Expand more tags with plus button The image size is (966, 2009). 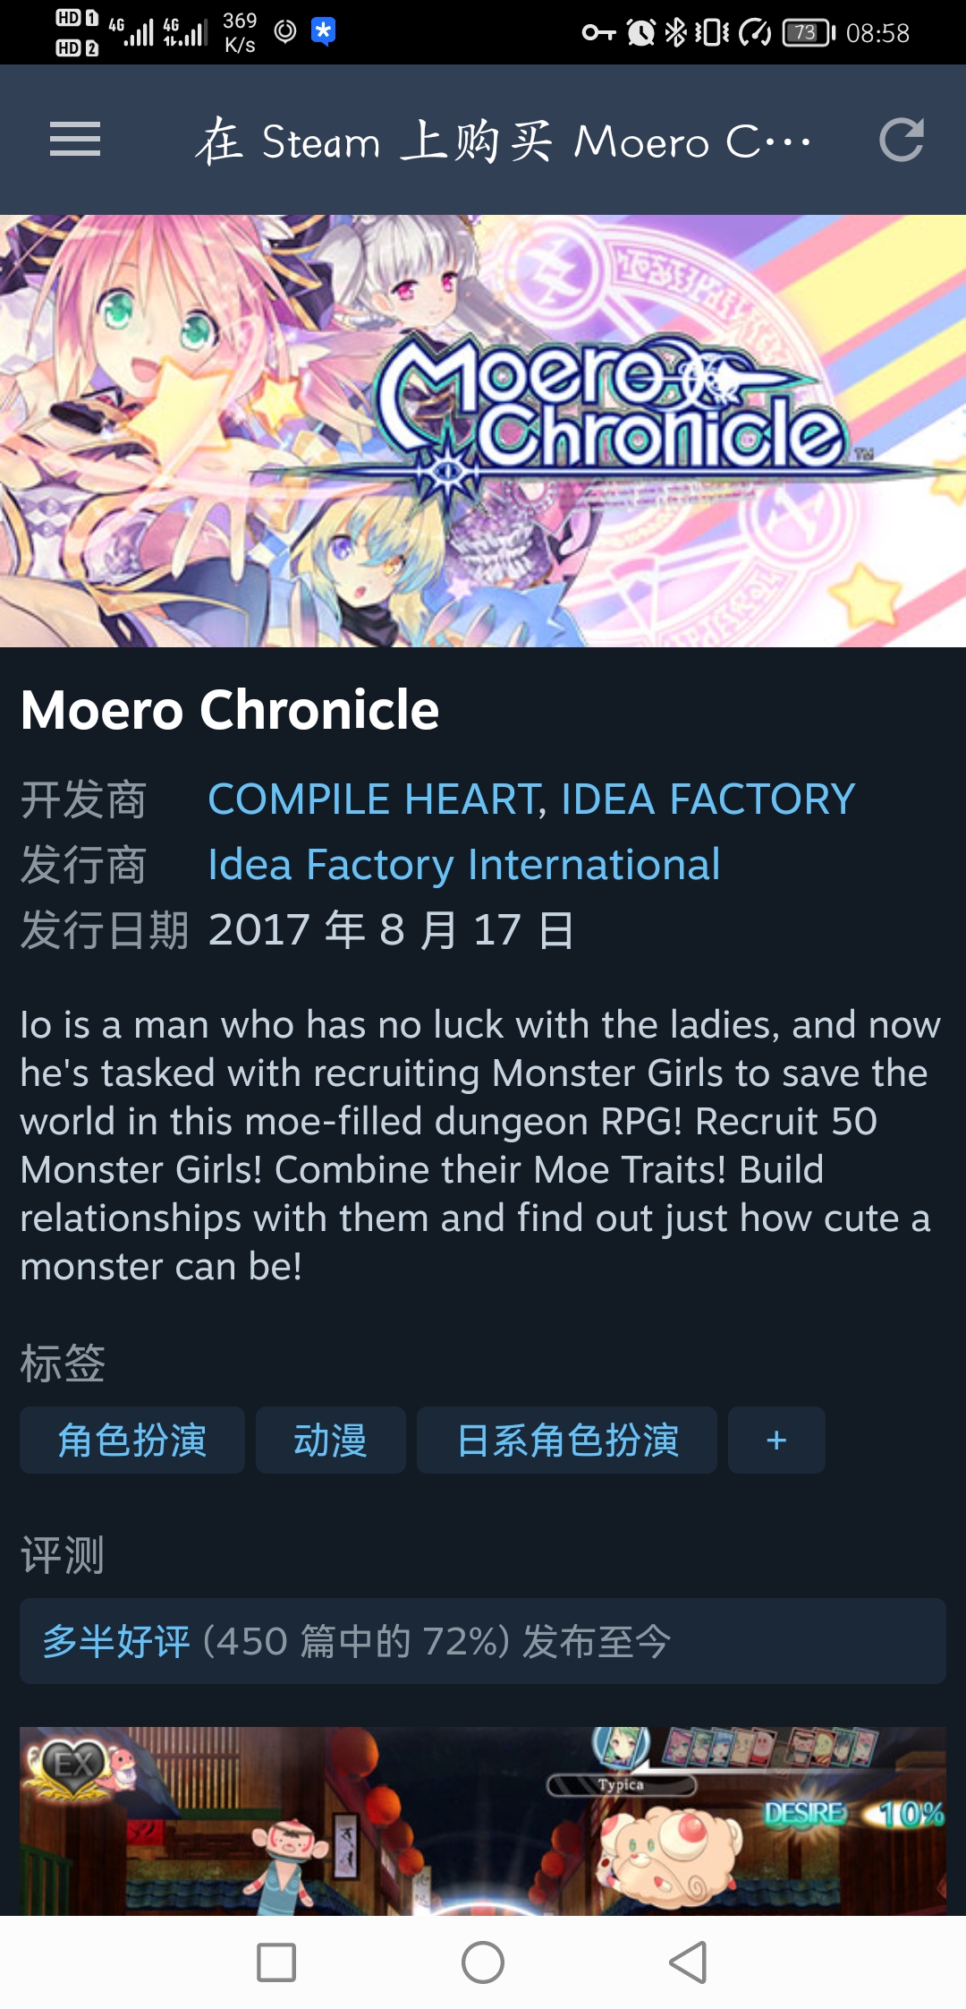click(776, 1440)
